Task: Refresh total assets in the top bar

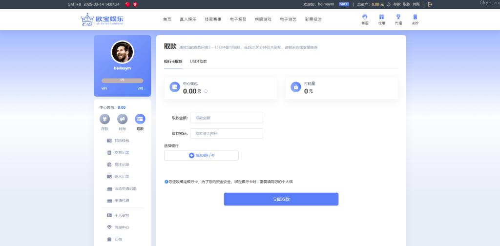Action: 388,4
